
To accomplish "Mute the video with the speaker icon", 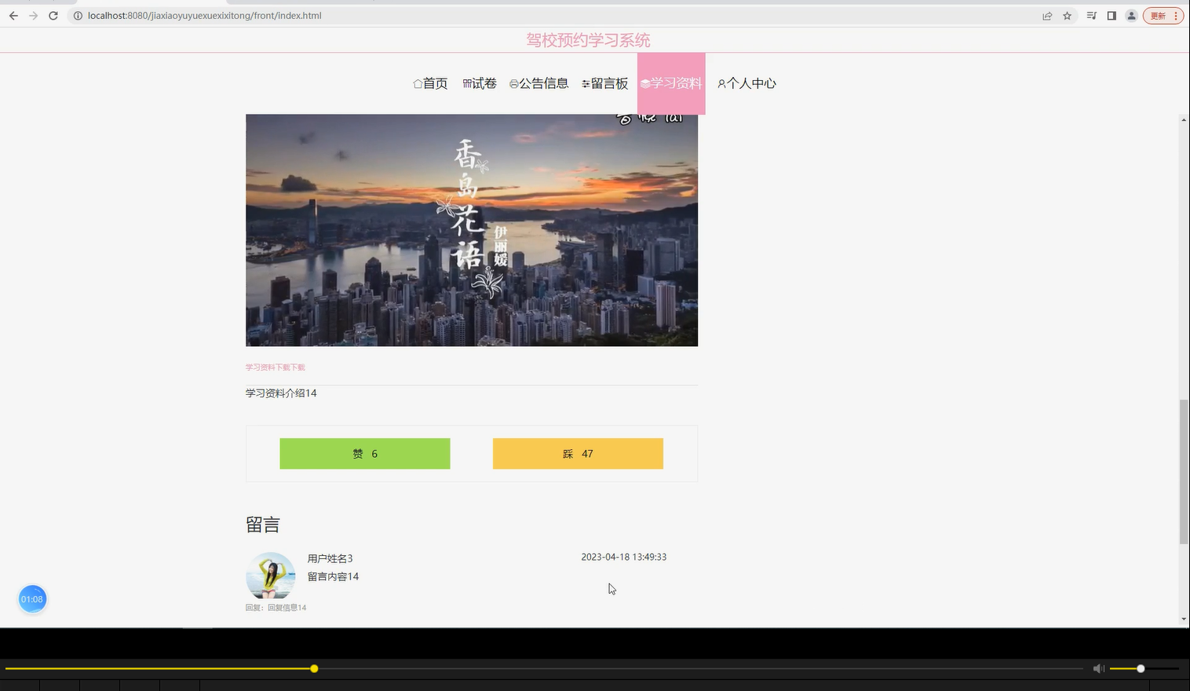I will click(x=1098, y=668).
